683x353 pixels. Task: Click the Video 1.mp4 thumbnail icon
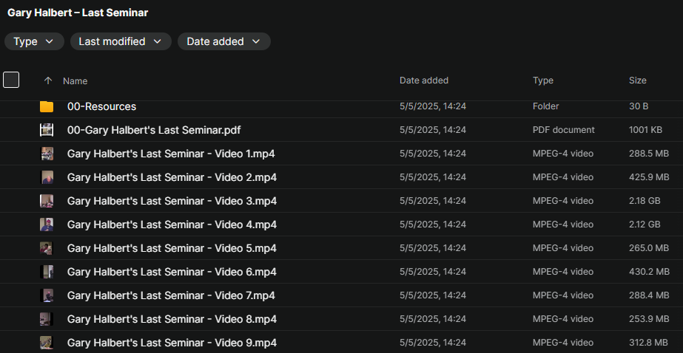[x=47, y=154]
